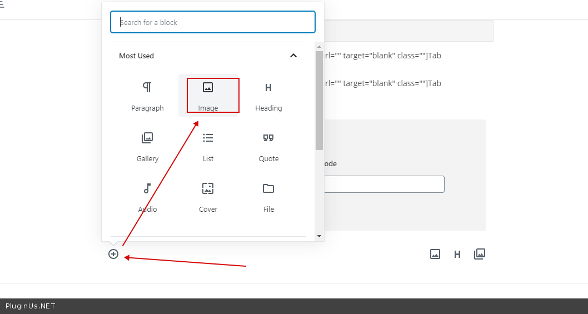The width and height of the screenshot is (588, 314).
Task: Focus the Search for a block field
Action: click(213, 22)
